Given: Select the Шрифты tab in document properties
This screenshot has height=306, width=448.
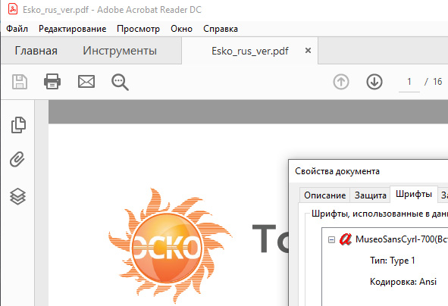Looking at the screenshot, I should pos(414,194).
